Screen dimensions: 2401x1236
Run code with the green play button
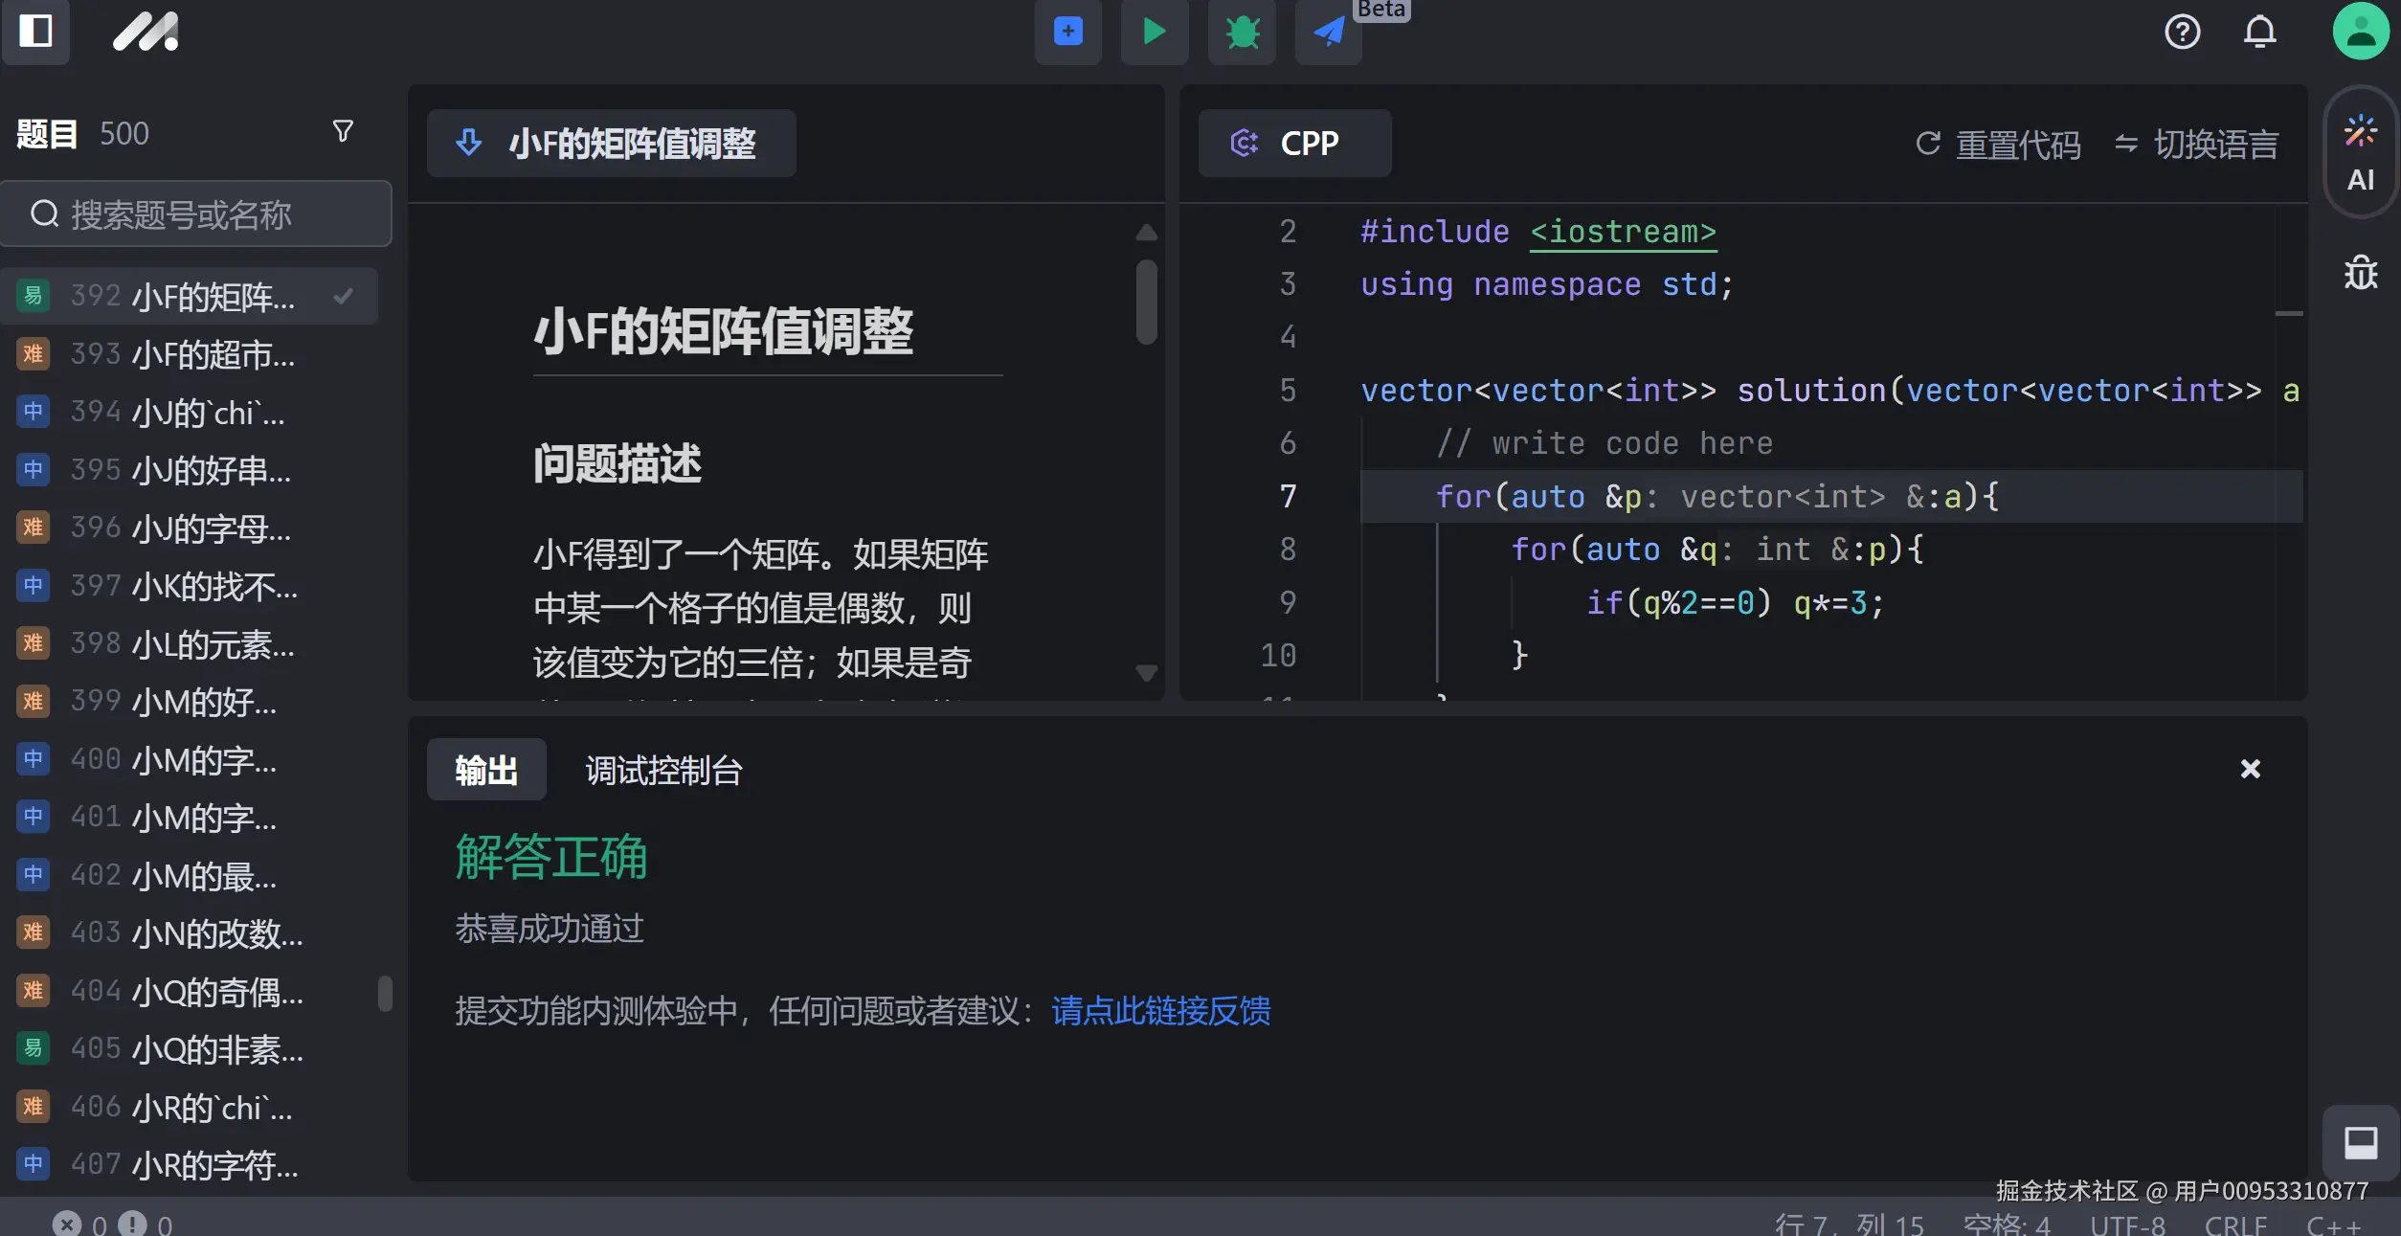coord(1154,32)
